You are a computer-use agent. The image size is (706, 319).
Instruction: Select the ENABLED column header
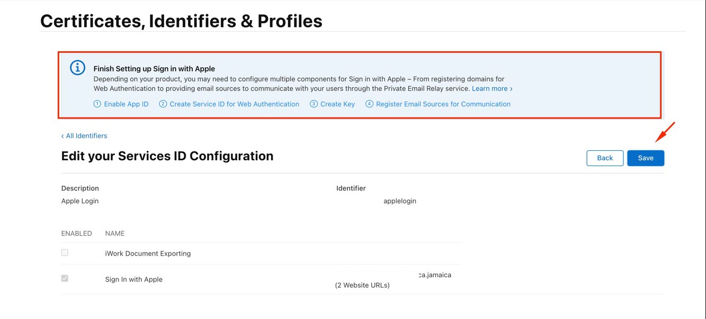(77, 233)
